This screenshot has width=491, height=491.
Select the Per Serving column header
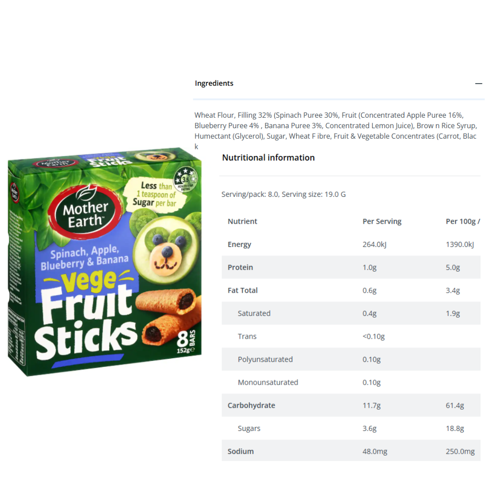coord(382,221)
